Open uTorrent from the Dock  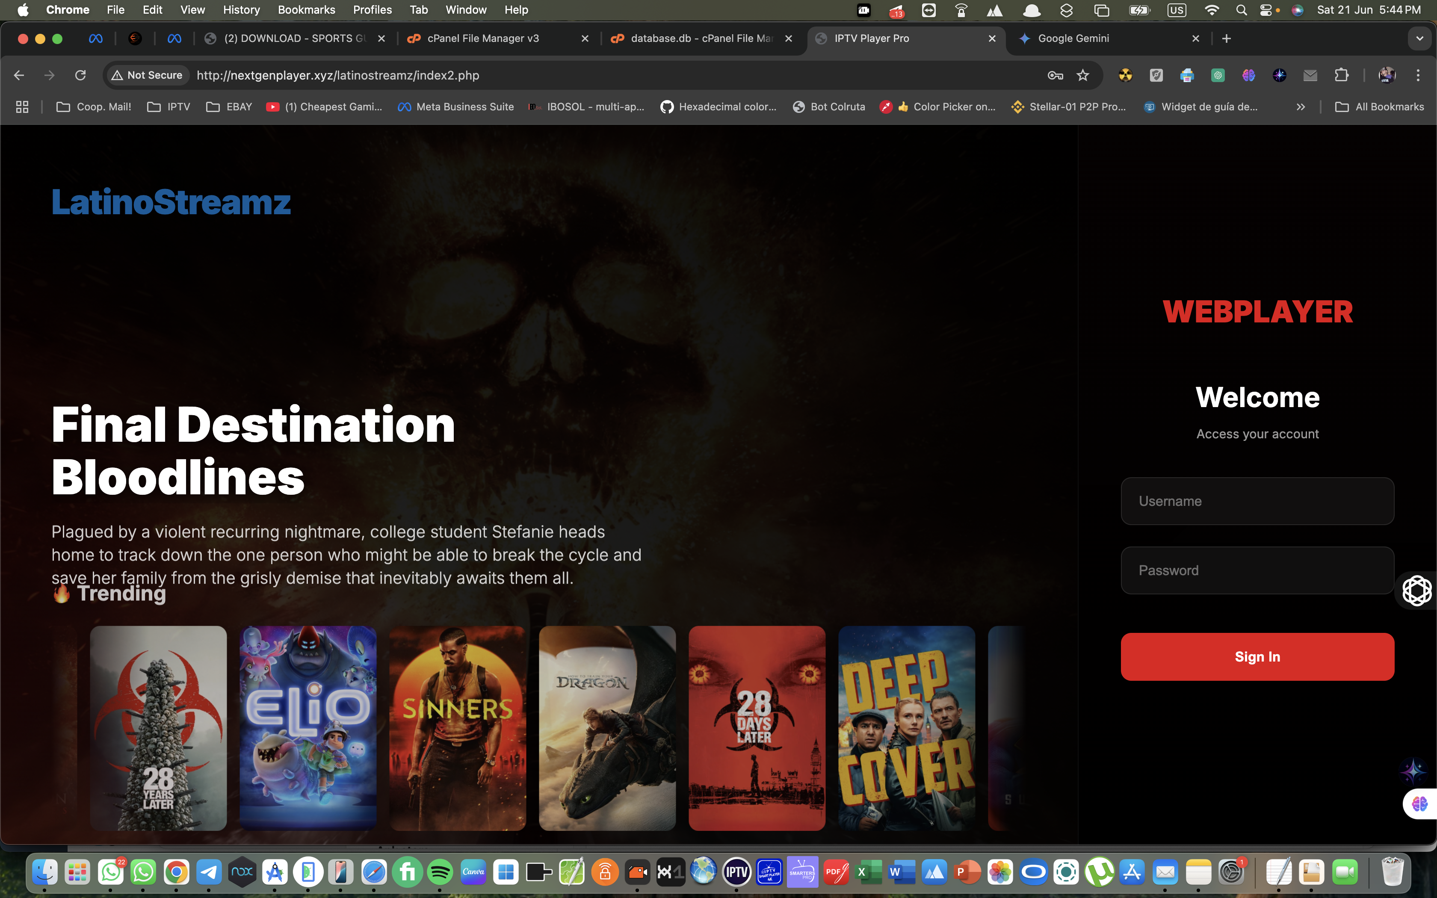click(x=1100, y=871)
